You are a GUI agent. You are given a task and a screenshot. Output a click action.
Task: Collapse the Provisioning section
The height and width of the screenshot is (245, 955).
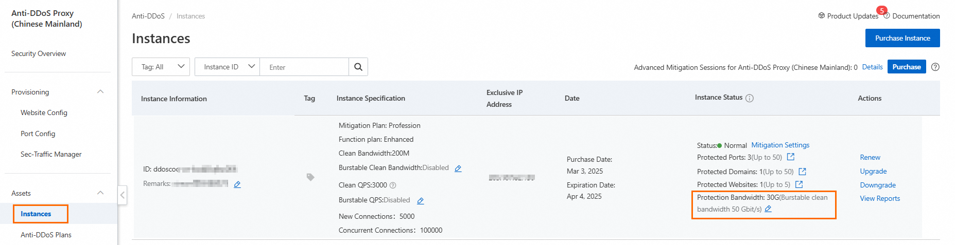click(x=100, y=92)
